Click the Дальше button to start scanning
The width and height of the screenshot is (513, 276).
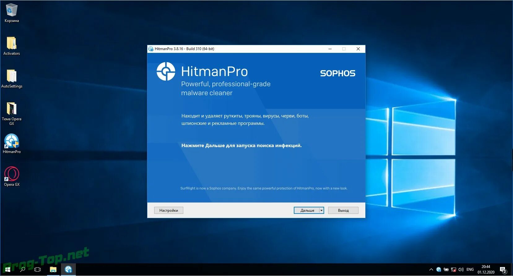[306, 210]
